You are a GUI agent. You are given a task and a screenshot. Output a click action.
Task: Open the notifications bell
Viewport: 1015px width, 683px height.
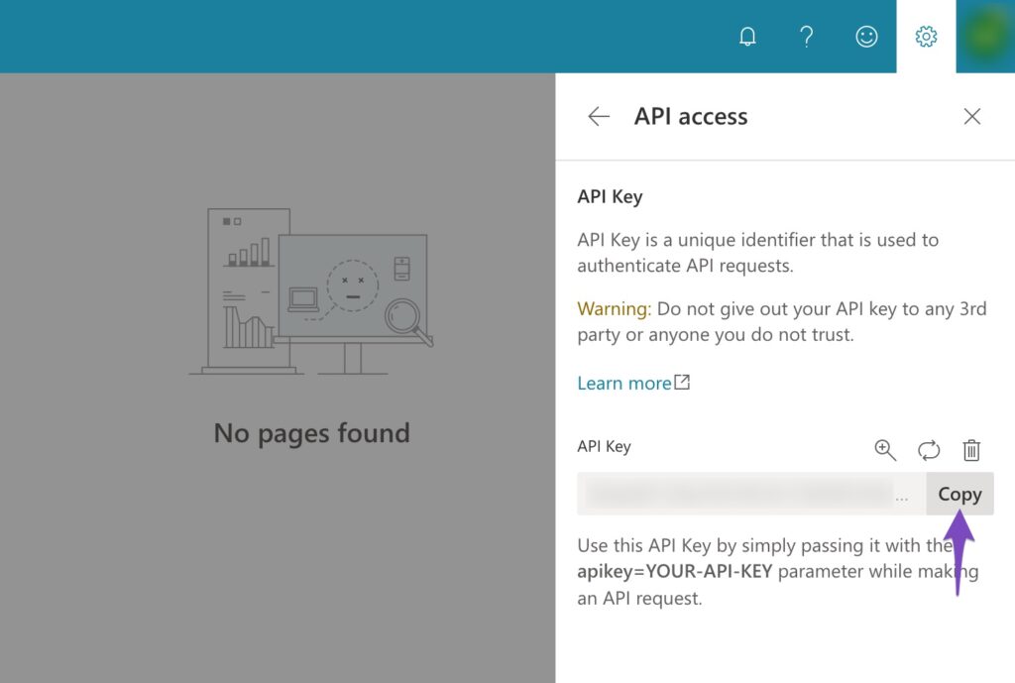pyautogui.click(x=747, y=37)
